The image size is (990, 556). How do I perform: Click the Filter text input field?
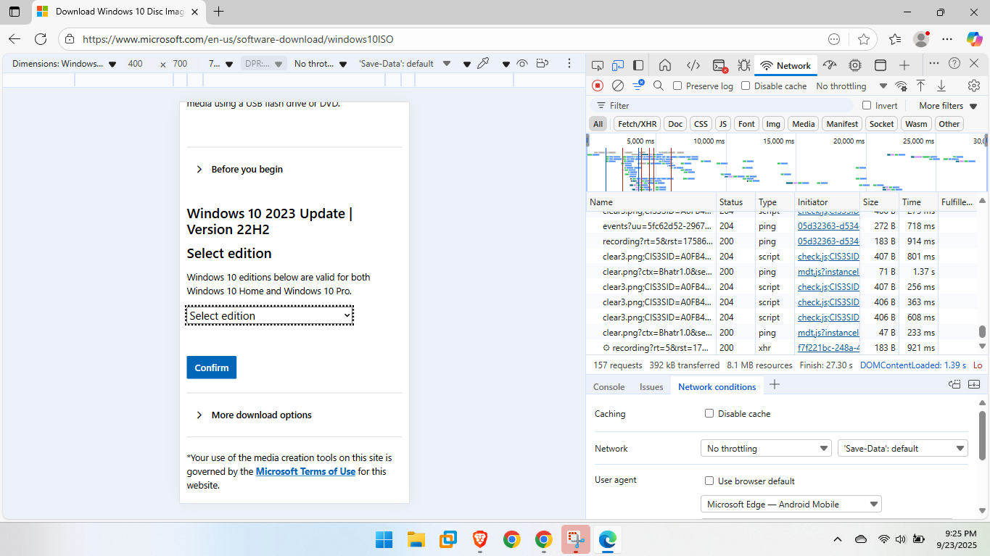point(725,105)
